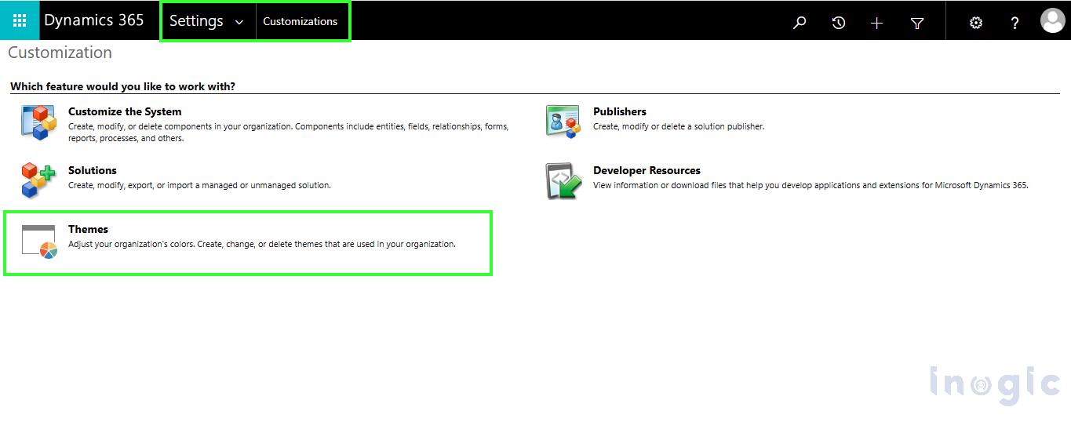Click the Themes description text
Screen dimensions: 1071x429
point(262,244)
